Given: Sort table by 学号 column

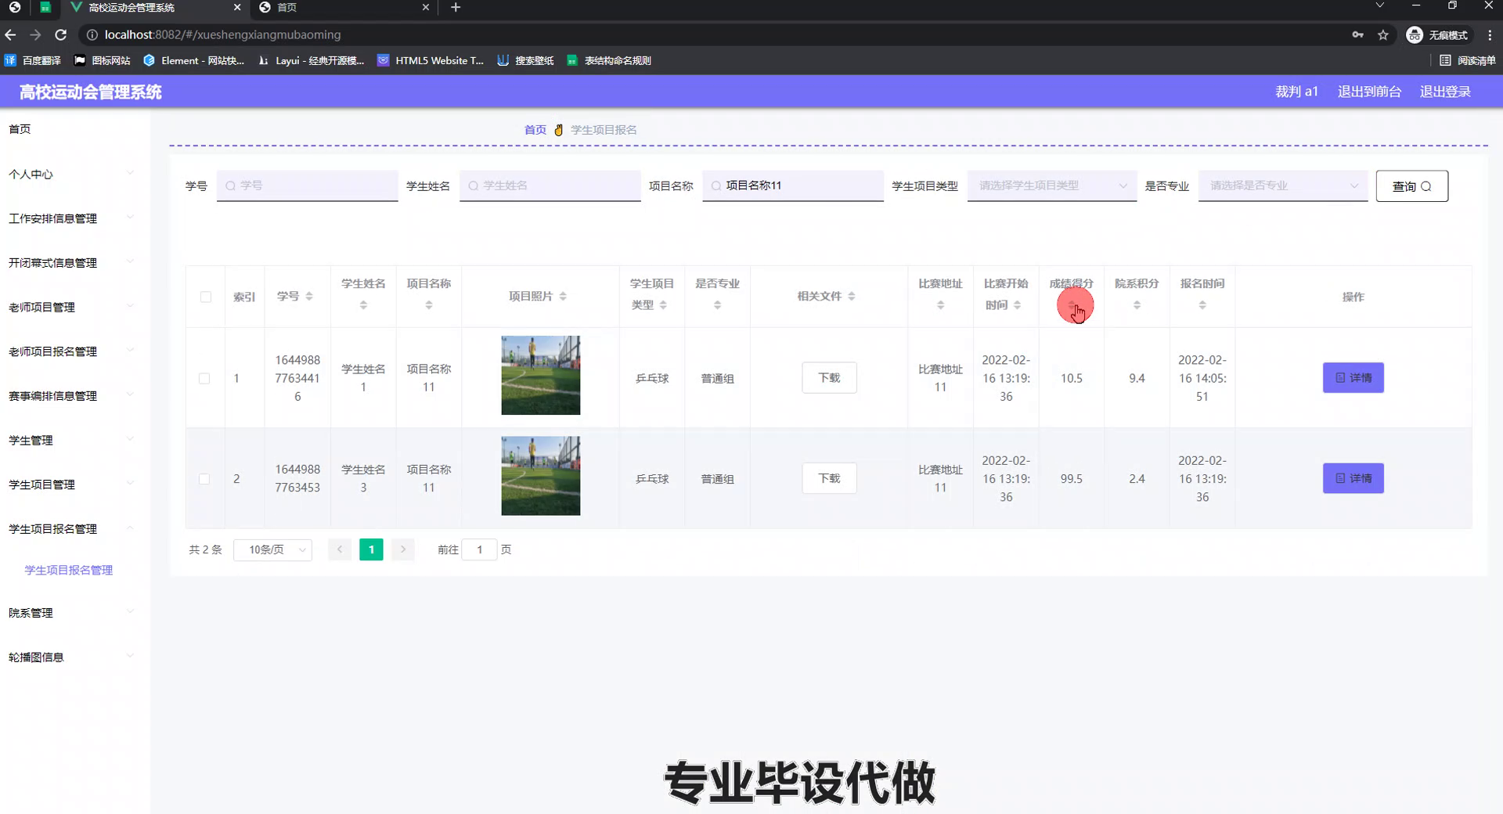Looking at the screenshot, I should pos(309,296).
